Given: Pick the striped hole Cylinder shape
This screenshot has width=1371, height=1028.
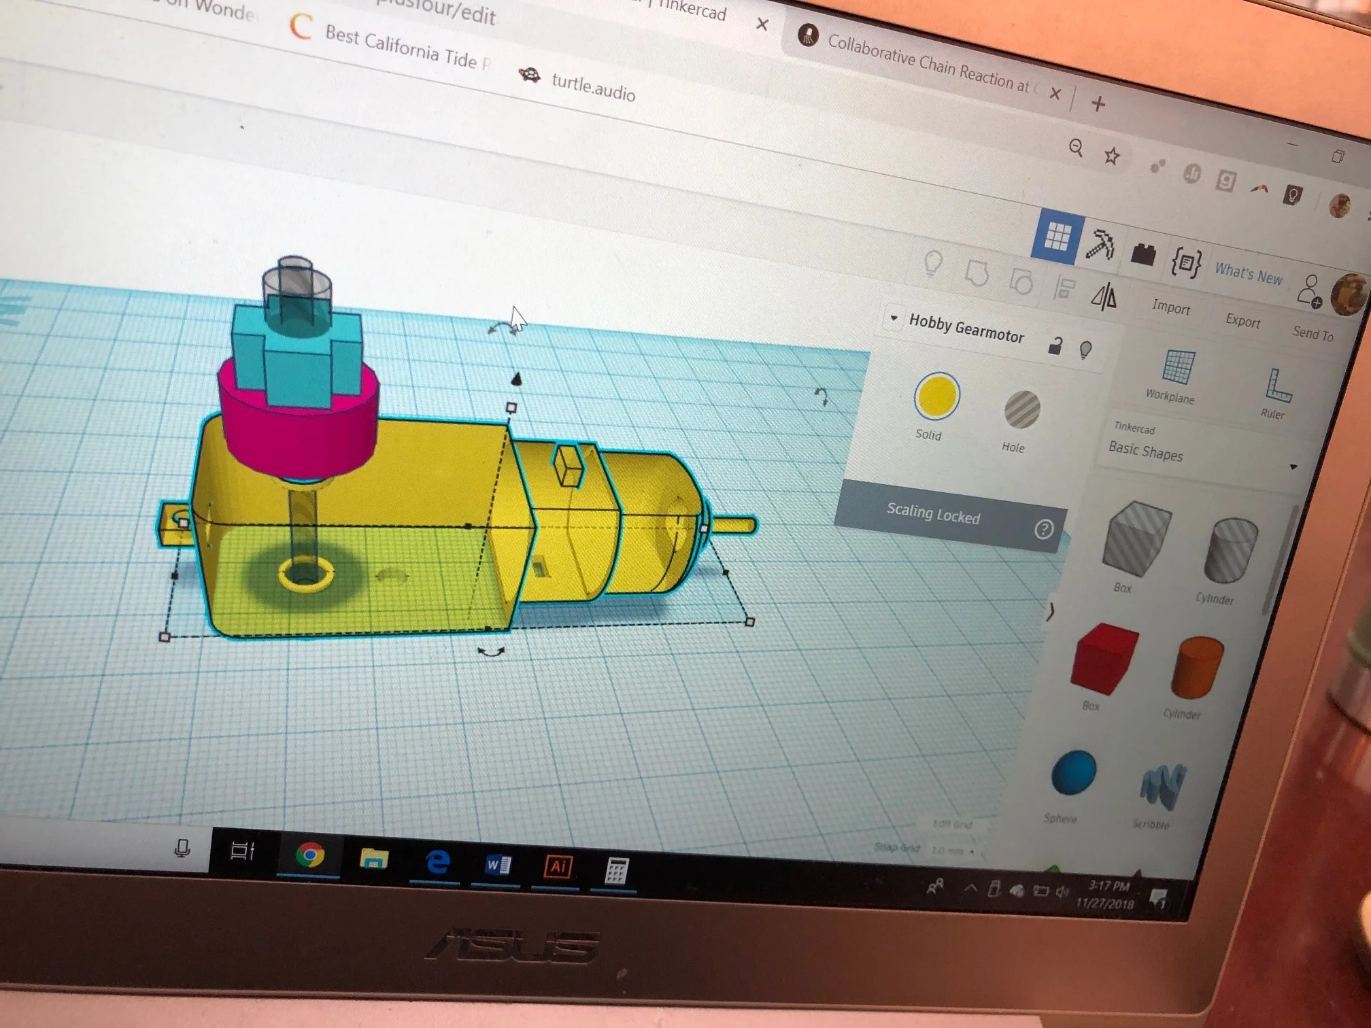Looking at the screenshot, I should tap(1230, 549).
